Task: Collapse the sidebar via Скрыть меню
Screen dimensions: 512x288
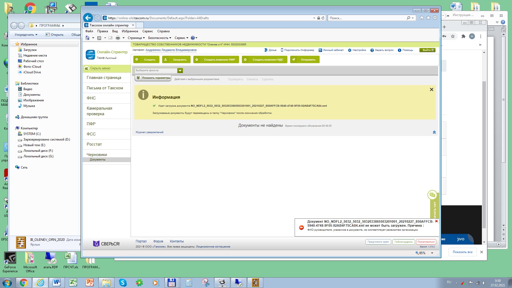Action: [100, 68]
